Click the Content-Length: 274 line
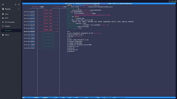 (74, 28)
